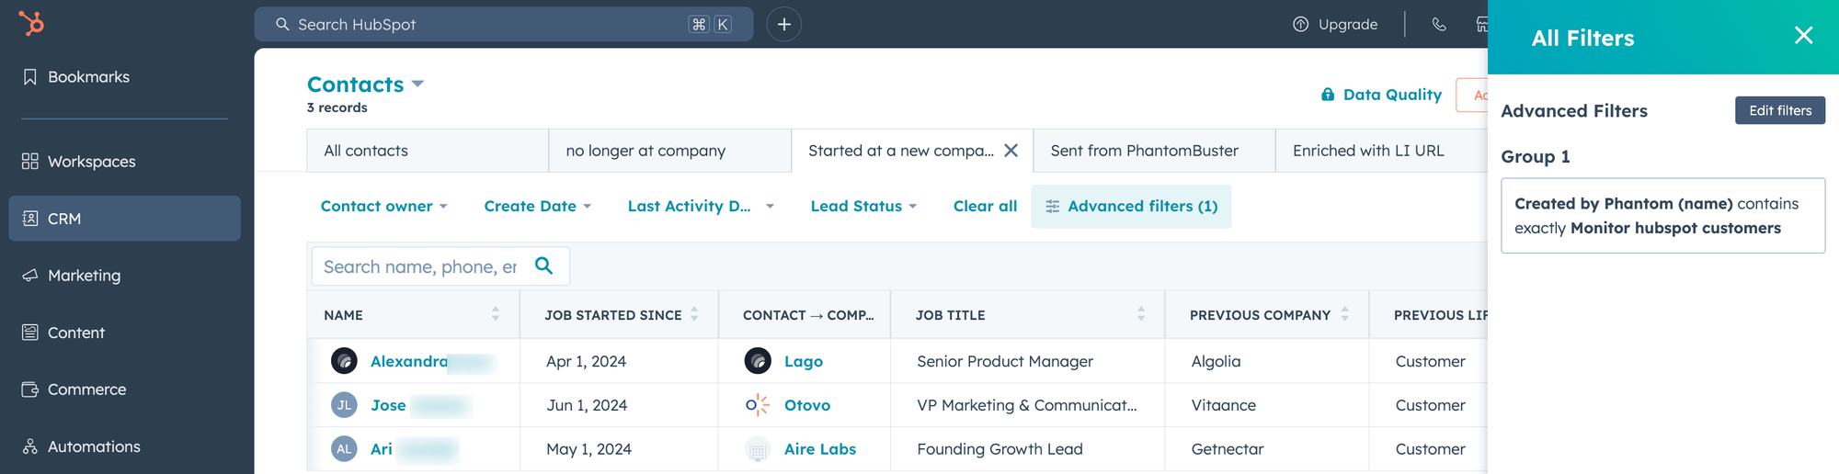Switch to the Sent from PhantomBuster tab
The width and height of the screenshot is (1839, 474).
pos(1154,151)
